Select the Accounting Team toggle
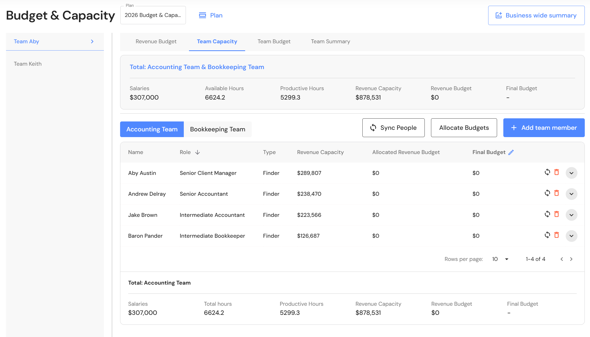Viewport: 590px width, 337px height. tap(152, 129)
